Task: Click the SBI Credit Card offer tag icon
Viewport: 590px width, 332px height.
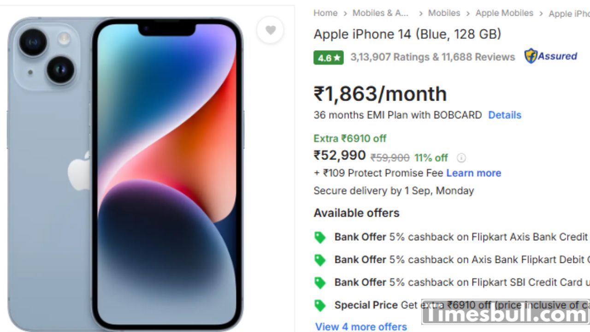Action: click(320, 283)
